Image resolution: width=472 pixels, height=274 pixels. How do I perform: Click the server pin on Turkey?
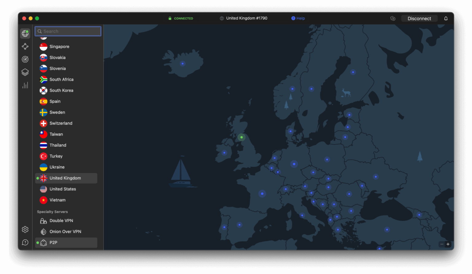[x=387, y=229]
